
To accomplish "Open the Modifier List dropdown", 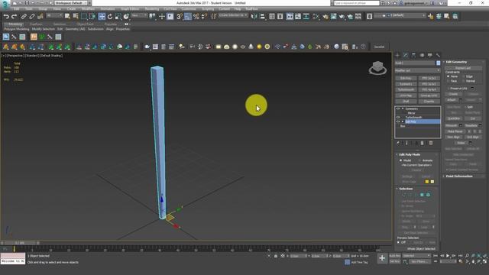I will (x=418, y=70).
